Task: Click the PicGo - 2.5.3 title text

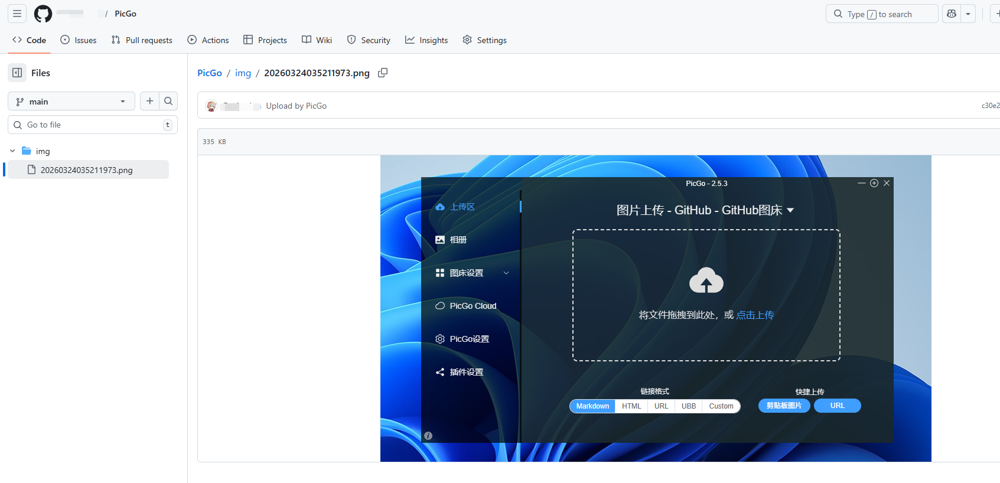Action: click(706, 184)
